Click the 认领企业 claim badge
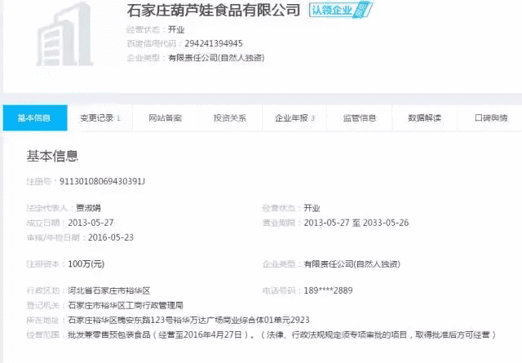The height and width of the screenshot is (363, 522). click(340, 10)
